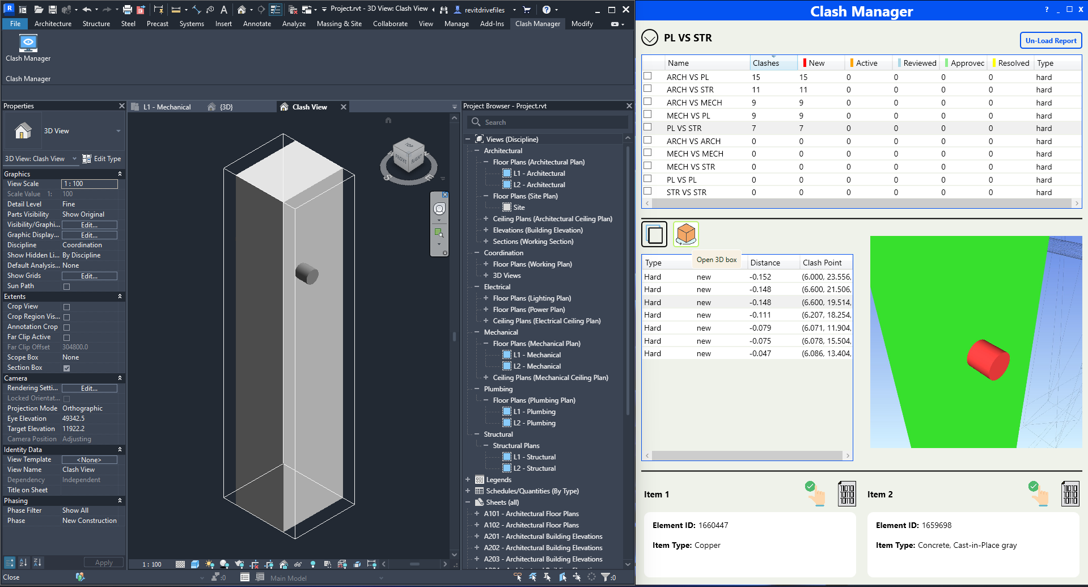Click the Edit Type button

click(102, 159)
